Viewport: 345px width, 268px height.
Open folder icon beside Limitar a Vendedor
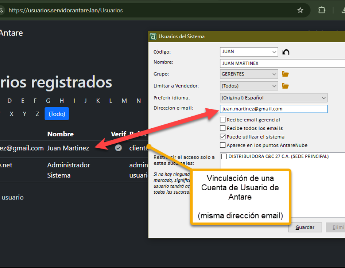285,86
